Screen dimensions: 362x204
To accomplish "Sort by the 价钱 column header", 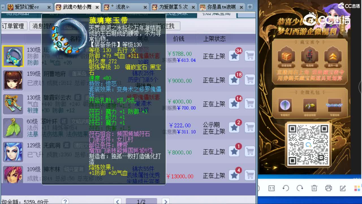I will [x=178, y=39].
